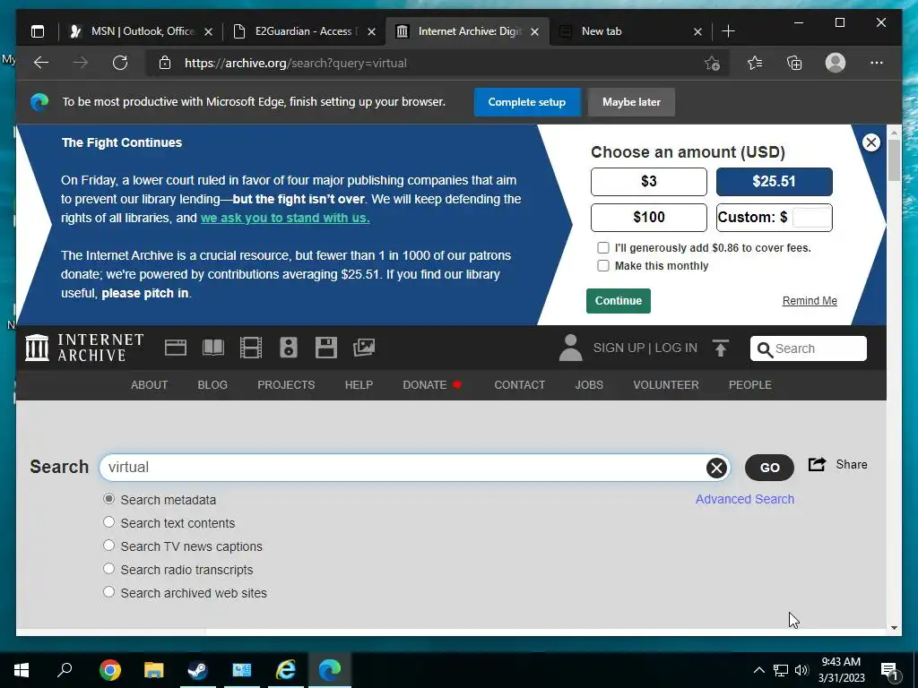Switch to the New tab tab
Viewport: 918px width, 688px height.
point(630,31)
